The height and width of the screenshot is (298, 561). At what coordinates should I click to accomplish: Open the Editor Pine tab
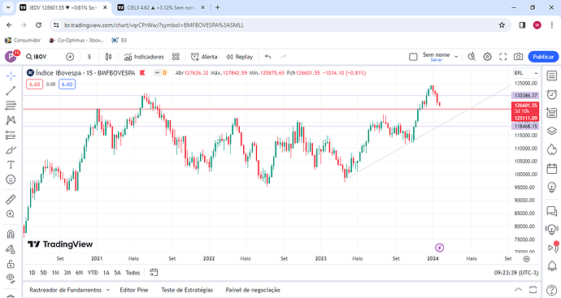134,290
